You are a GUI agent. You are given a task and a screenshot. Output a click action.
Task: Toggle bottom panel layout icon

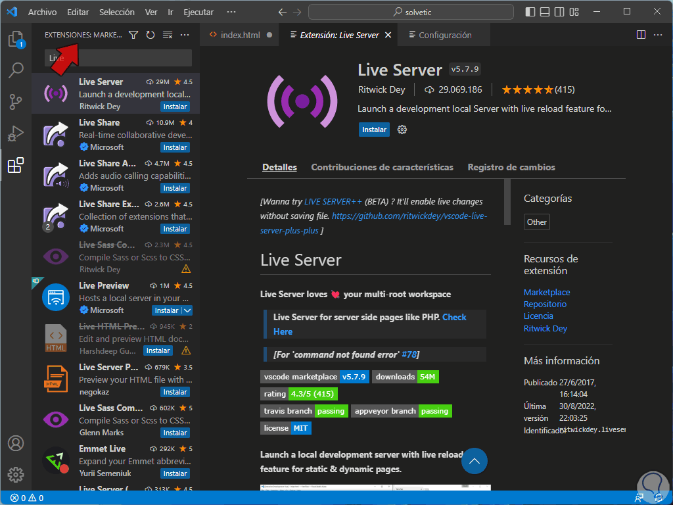(x=545, y=12)
